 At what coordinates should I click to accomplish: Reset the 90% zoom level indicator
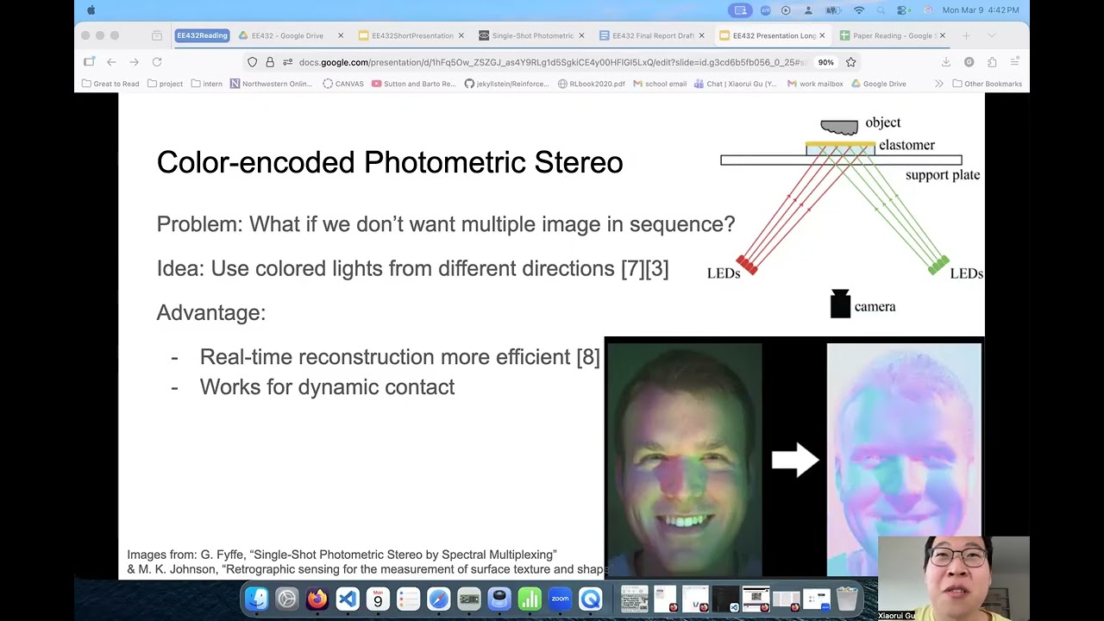point(826,62)
